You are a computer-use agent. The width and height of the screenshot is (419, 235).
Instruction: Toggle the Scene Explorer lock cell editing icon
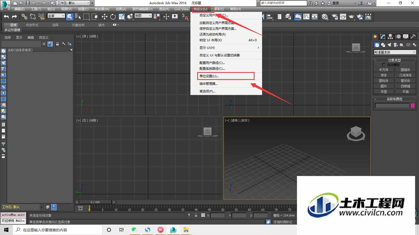[x=57, y=44]
